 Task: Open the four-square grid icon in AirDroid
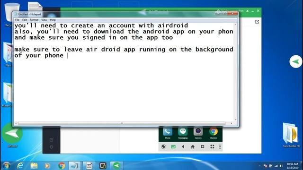click(x=212, y=147)
